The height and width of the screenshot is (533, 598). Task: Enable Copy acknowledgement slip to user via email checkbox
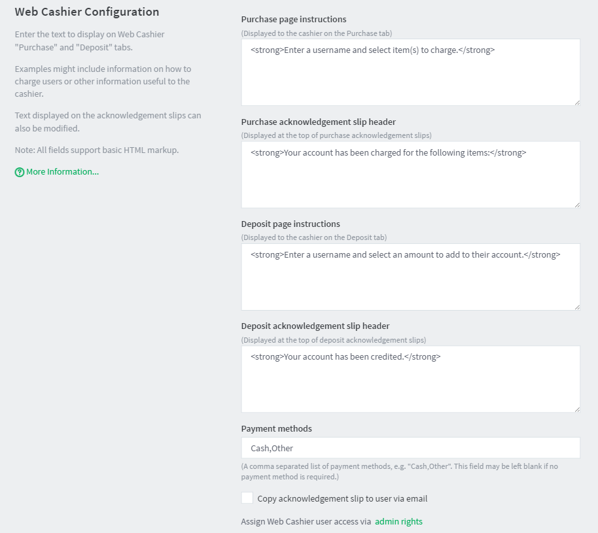pyautogui.click(x=247, y=498)
